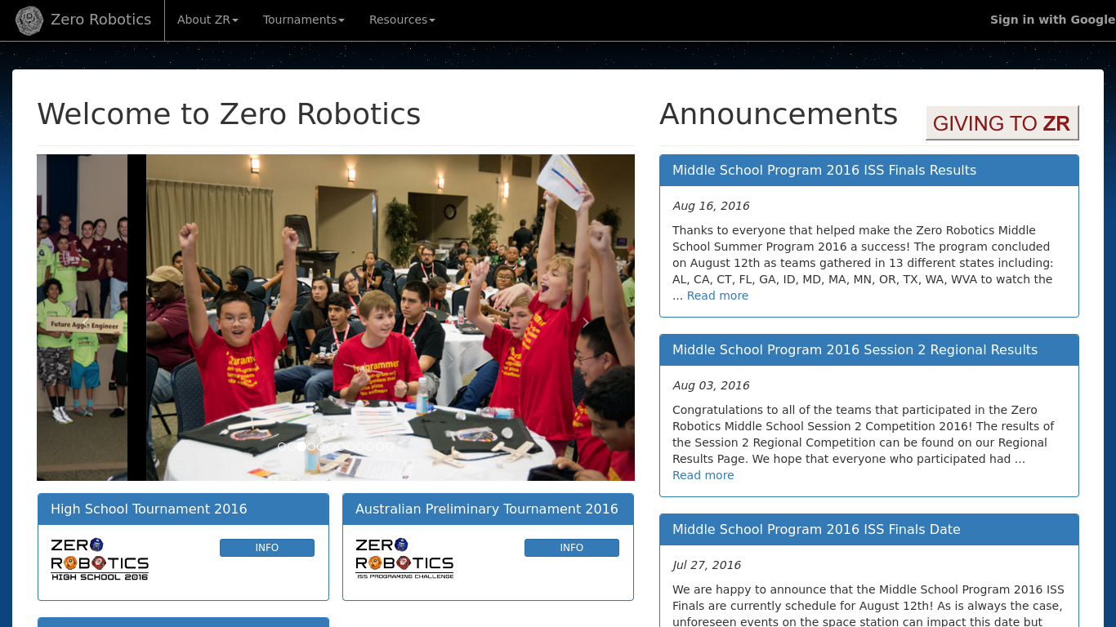Click the High School Tournament 2016 panel header
This screenshot has width=1116, height=627.
(150, 509)
